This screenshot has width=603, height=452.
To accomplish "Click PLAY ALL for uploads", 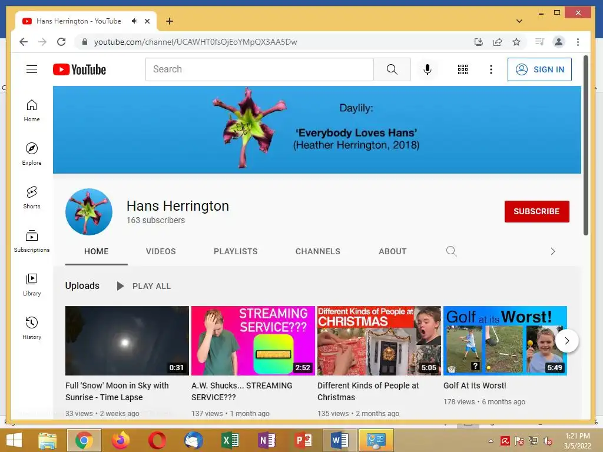I will point(144,286).
